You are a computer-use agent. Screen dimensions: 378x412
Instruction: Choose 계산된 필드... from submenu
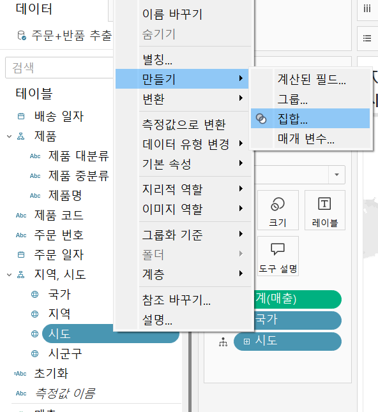tap(310, 79)
